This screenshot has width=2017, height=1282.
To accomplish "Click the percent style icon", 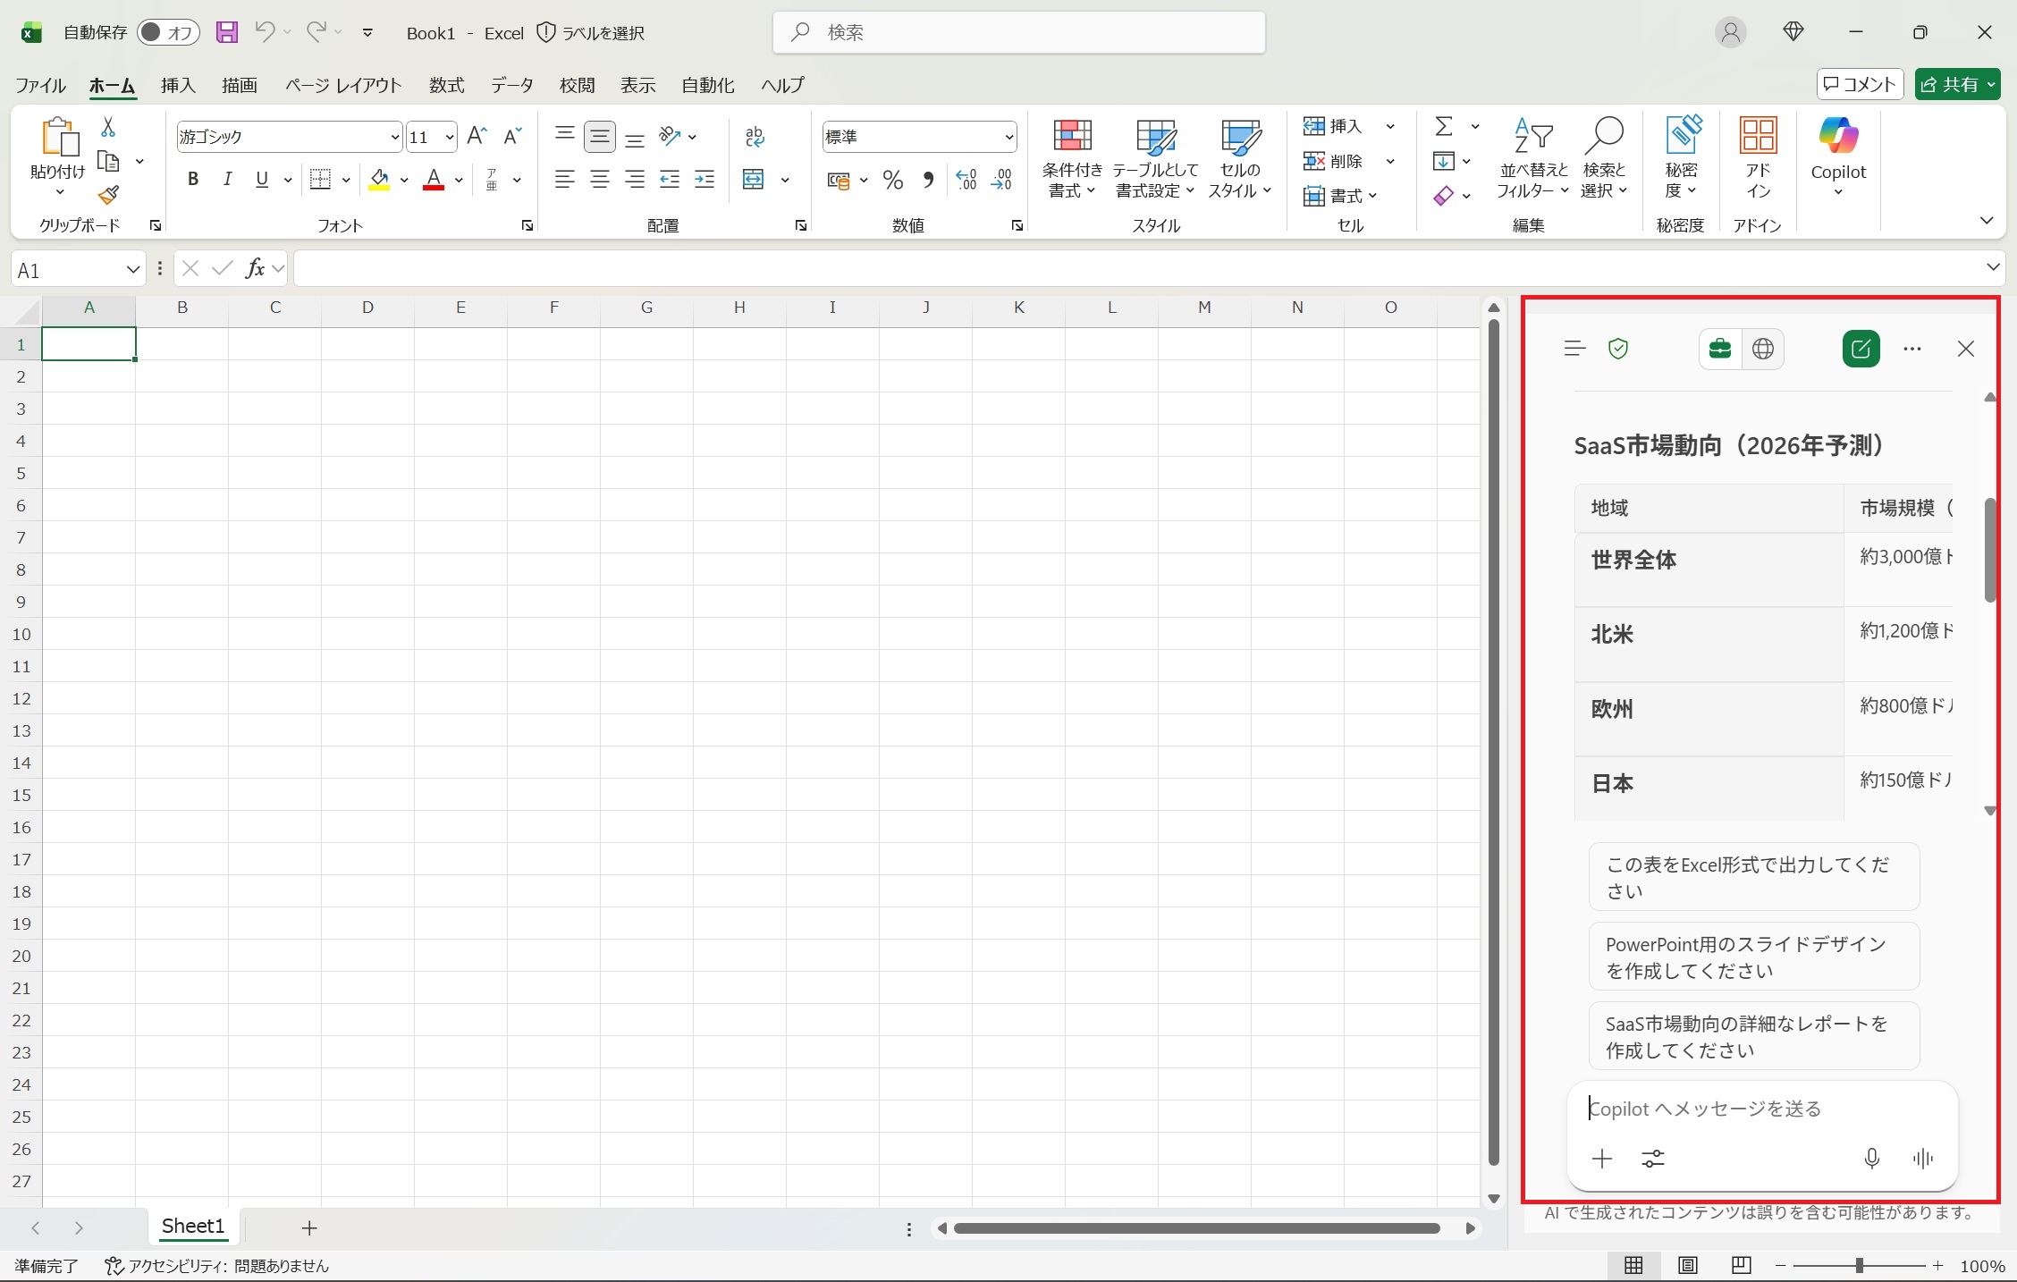I will [892, 180].
